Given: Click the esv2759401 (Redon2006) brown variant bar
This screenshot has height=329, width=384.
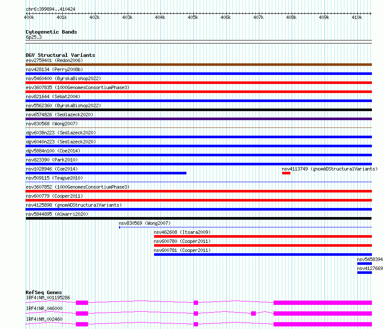Looking at the screenshot, I should 198,65.
